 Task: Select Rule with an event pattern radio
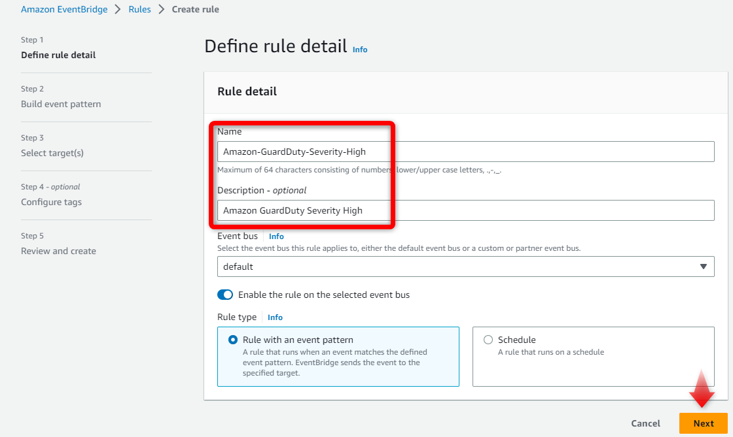point(233,340)
